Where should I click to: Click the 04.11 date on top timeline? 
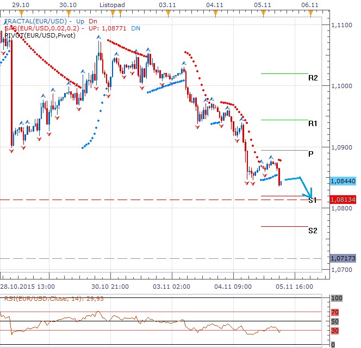[x=215, y=4]
